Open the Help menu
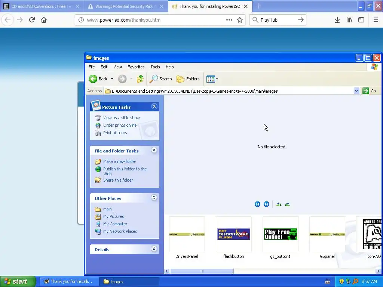This screenshot has width=383, height=287. [169, 67]
